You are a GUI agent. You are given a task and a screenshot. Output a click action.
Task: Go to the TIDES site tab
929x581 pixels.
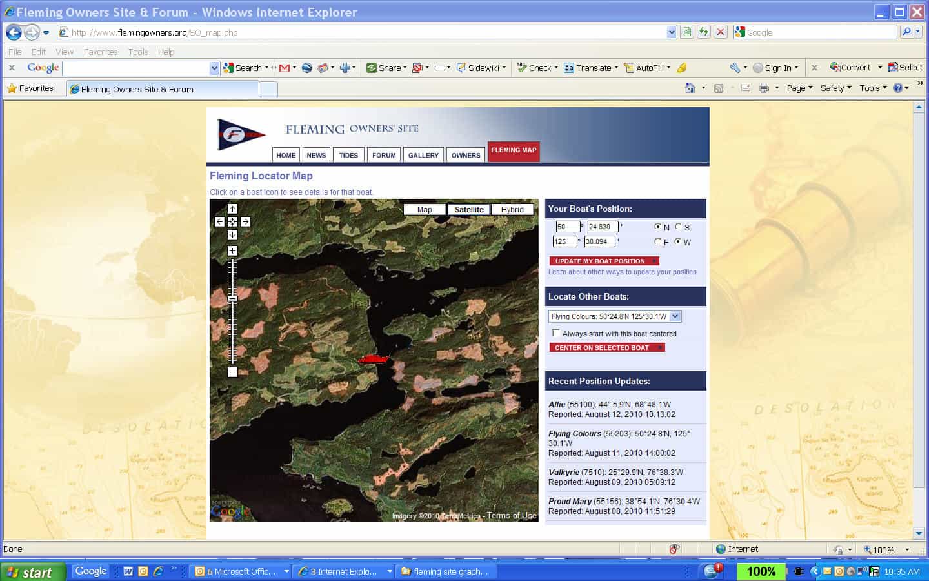[348, 155]
